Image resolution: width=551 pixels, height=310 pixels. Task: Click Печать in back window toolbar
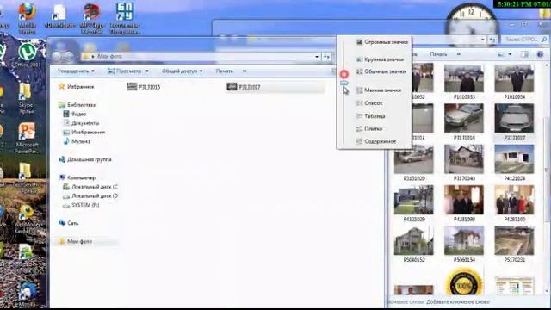(x=438, y=54)
